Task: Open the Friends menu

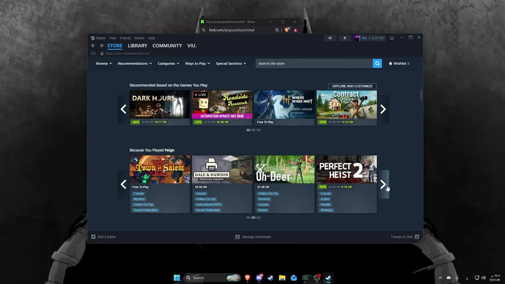Action: 125,38
